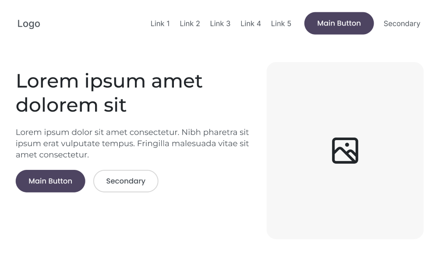Viewport: 438px width, 257px height.
Task: Click the Logo in the header
Action: click(x=29, y=24)
